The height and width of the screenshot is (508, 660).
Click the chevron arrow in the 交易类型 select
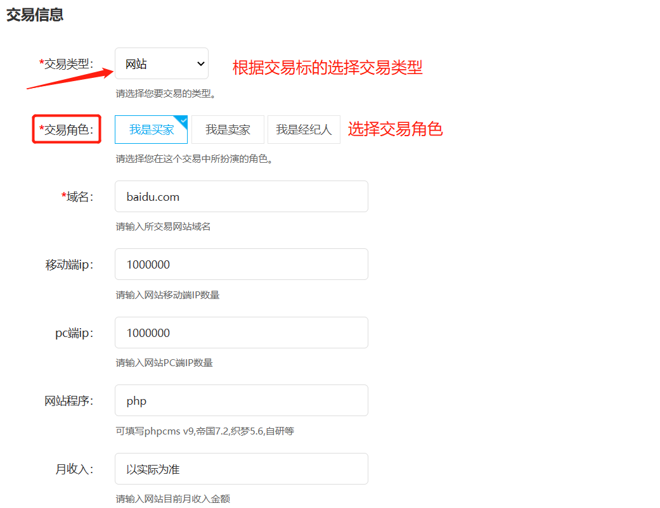pos(200,64)
